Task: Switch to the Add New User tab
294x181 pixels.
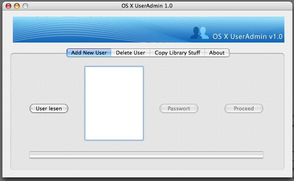Action: click(89, 53)
